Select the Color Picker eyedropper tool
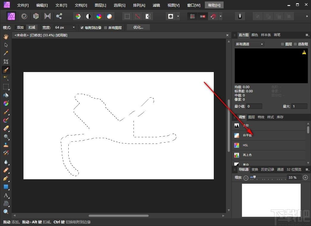The width and height of the screenshot is (311, 226). [x=6, y=53]
